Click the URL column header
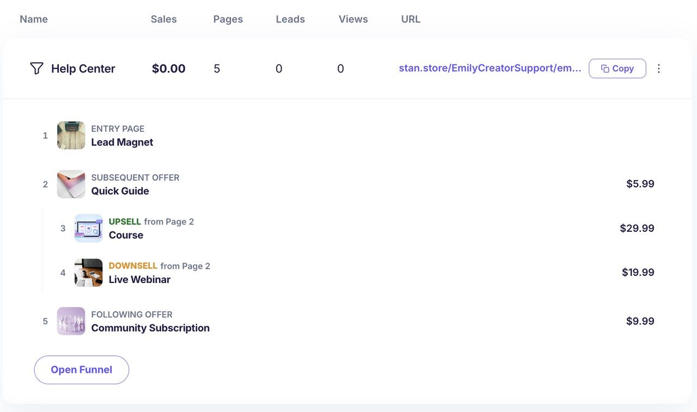697x412 pixels. point(411,19)
